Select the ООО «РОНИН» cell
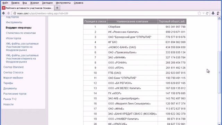Image resolution: width=222 pixels, height=125 pixels. (x=133, y=62)
